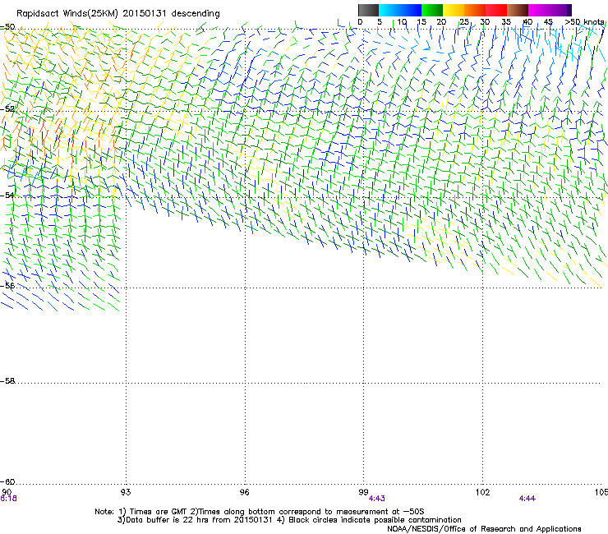Click 'NOAA/NESDIS/Office of Research and Applications' credit
This screenshot has height=534, width=608.
tap(484, 529)
